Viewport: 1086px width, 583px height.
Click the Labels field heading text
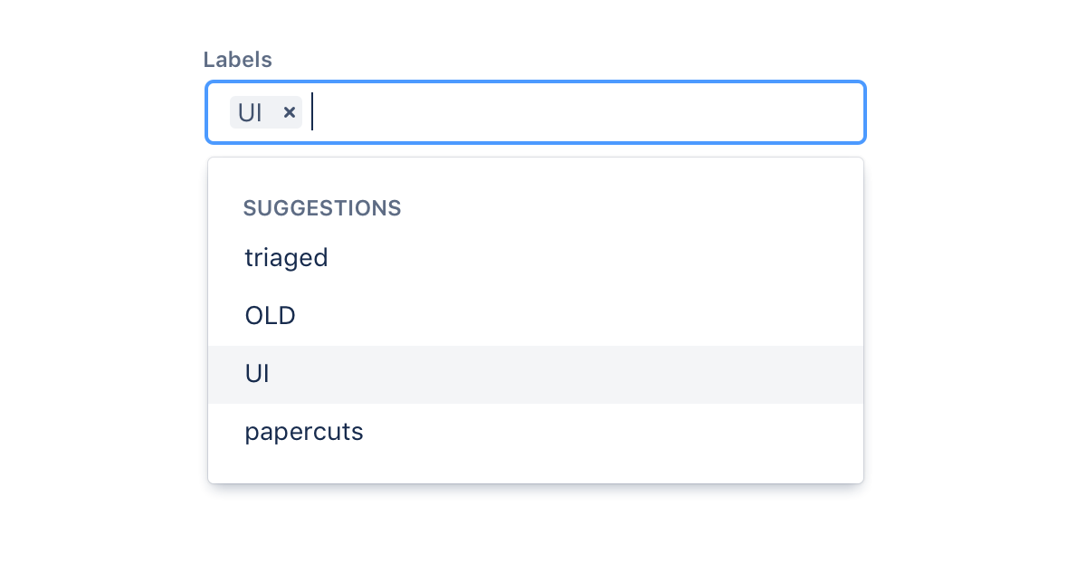[237, 60]
